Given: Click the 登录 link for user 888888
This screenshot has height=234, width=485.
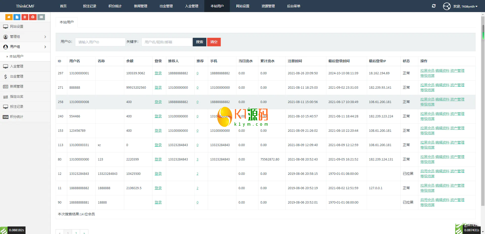Looking at the screenshot, I should (x=158, y=88).
